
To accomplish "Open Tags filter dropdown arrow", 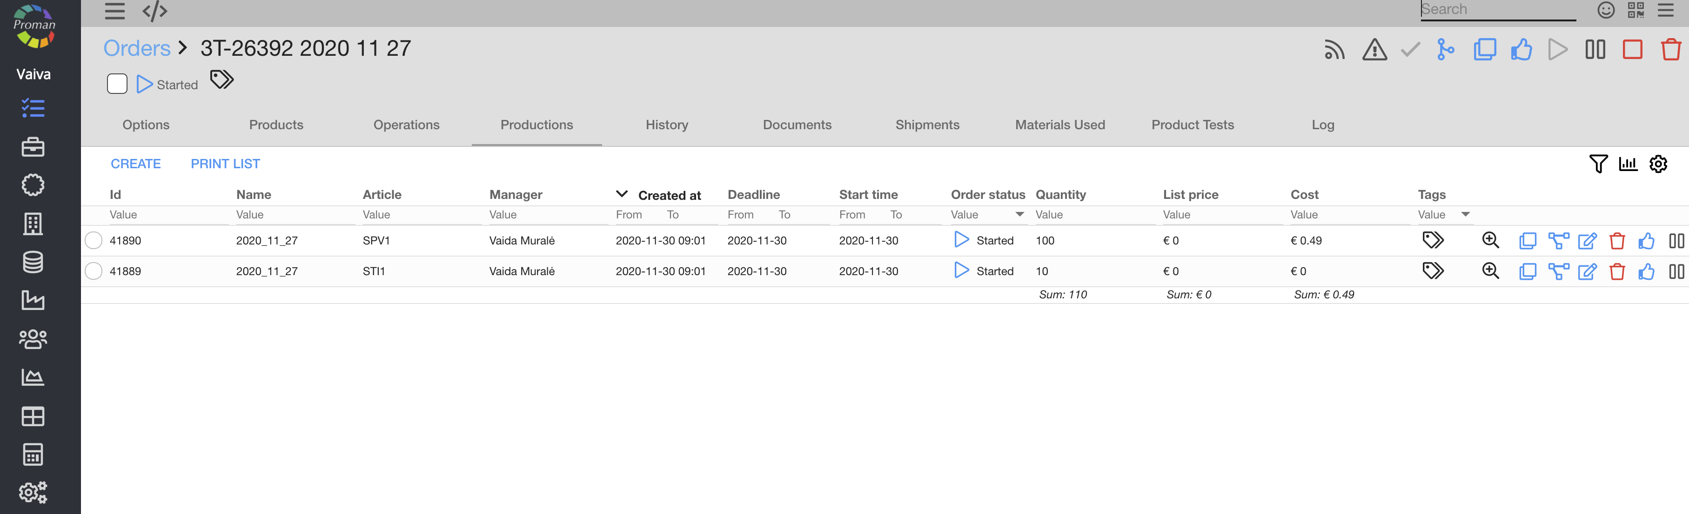I will coord(1465,214).
